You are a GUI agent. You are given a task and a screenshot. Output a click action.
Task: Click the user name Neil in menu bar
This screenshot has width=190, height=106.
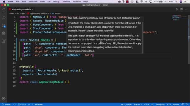point(171,1)
